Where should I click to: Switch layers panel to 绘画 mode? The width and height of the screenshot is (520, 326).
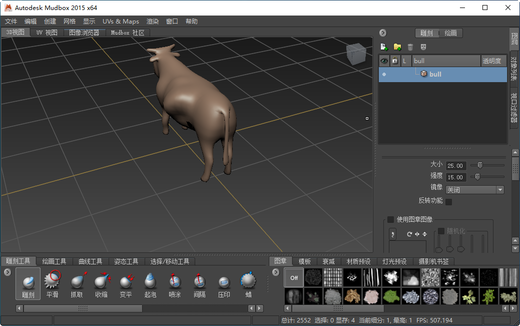click(450, 33)
